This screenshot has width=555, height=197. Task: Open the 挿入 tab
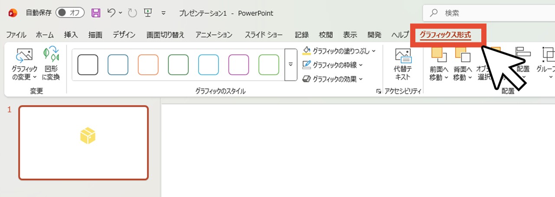pos(71,35)
